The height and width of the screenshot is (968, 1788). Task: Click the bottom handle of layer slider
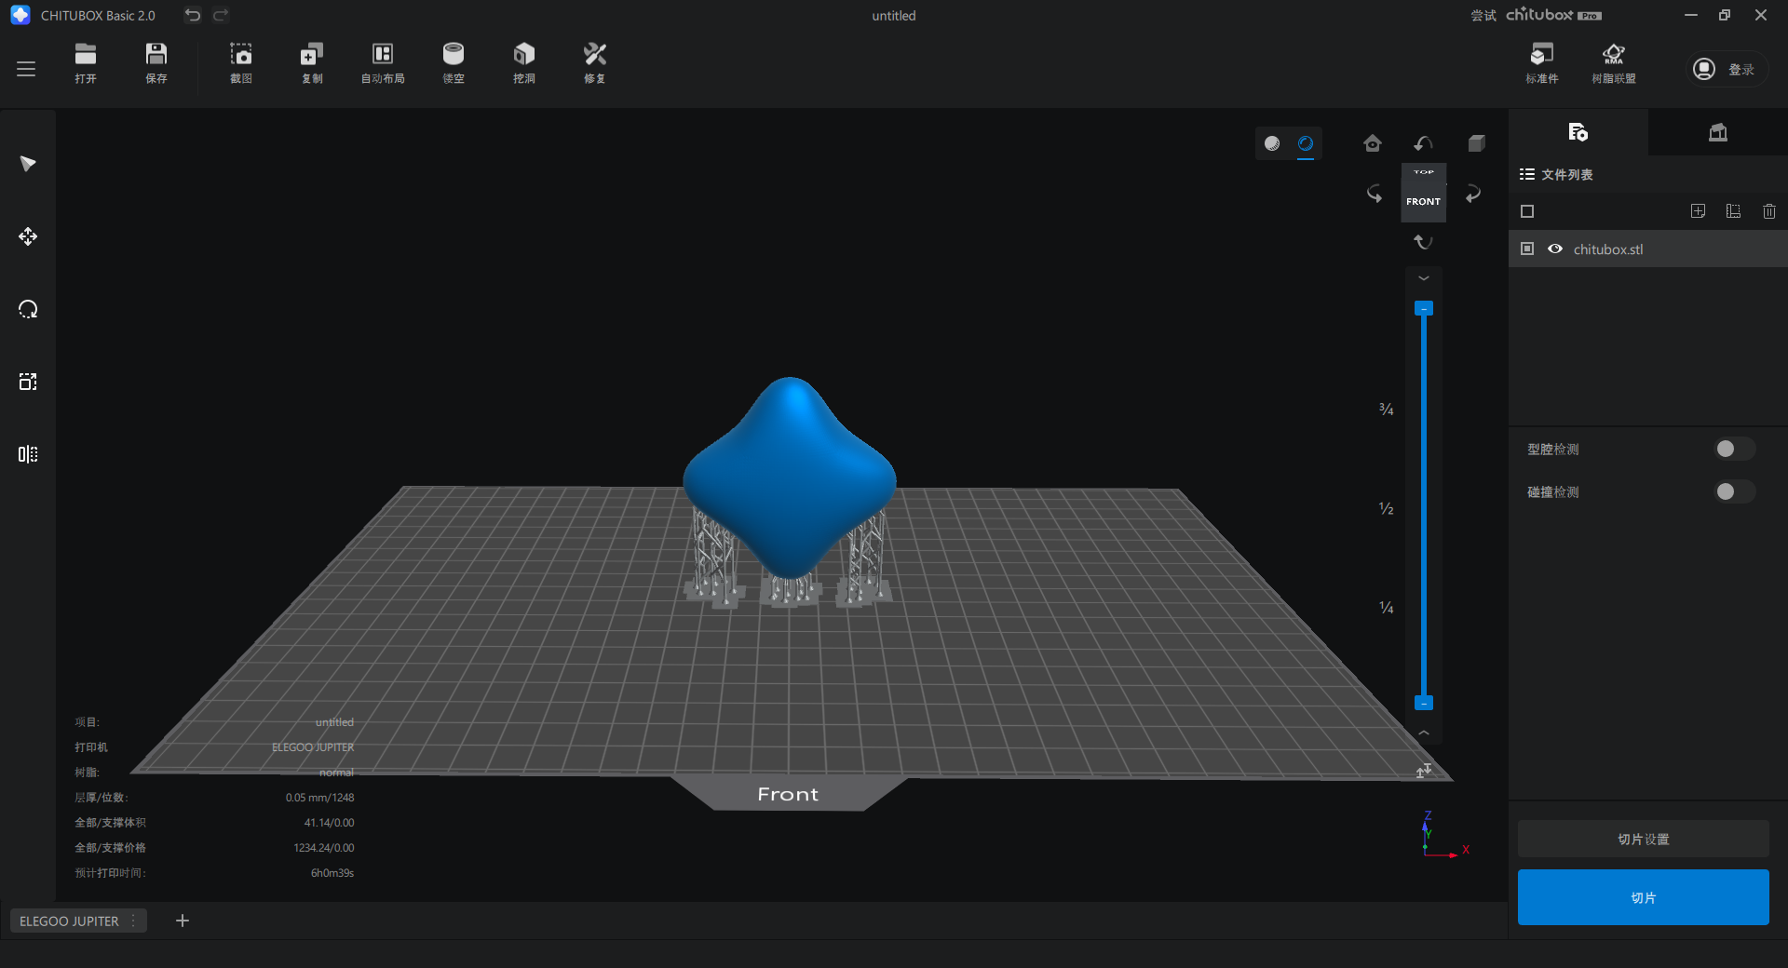[x=1424, y=703]
